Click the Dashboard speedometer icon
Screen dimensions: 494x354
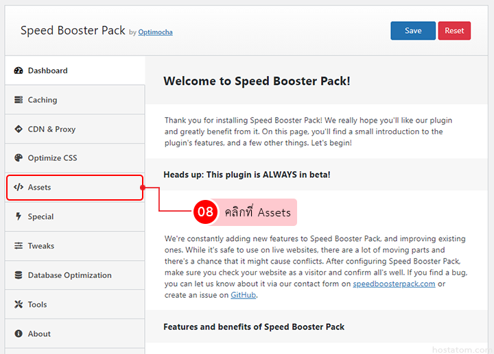[19, 71]
